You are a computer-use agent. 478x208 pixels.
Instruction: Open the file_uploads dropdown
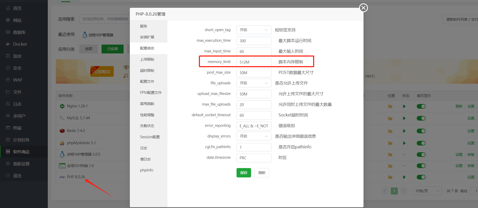pyautogui.click(x=254, y=83)
